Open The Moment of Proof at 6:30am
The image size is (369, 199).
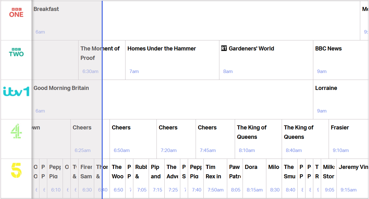click(102, 60)
